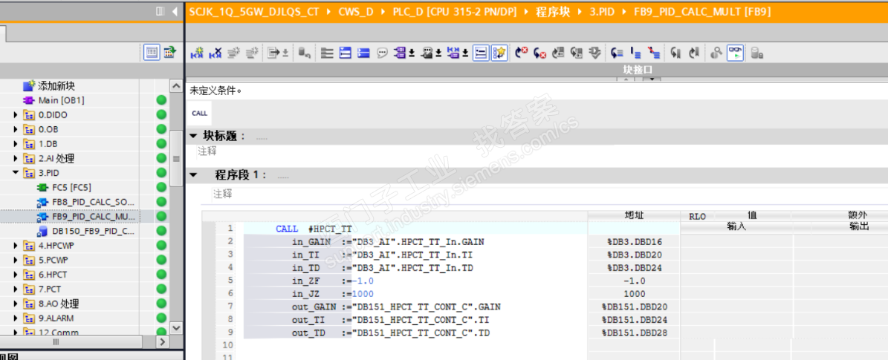Click the Insert network toolbar icon
Image resolution: width=888 pixels, height=360 pixels.
click(196, 53)
